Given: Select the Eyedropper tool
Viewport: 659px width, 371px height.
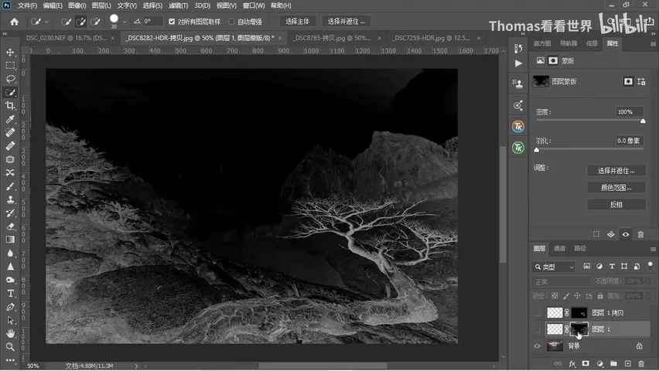Looking at the screenshot, I should [10, 119].
